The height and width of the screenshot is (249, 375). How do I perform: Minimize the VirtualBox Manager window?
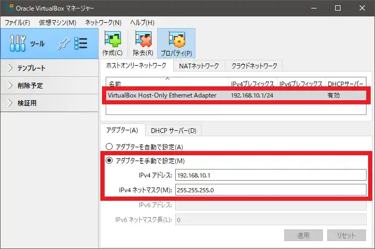[314, 8]
